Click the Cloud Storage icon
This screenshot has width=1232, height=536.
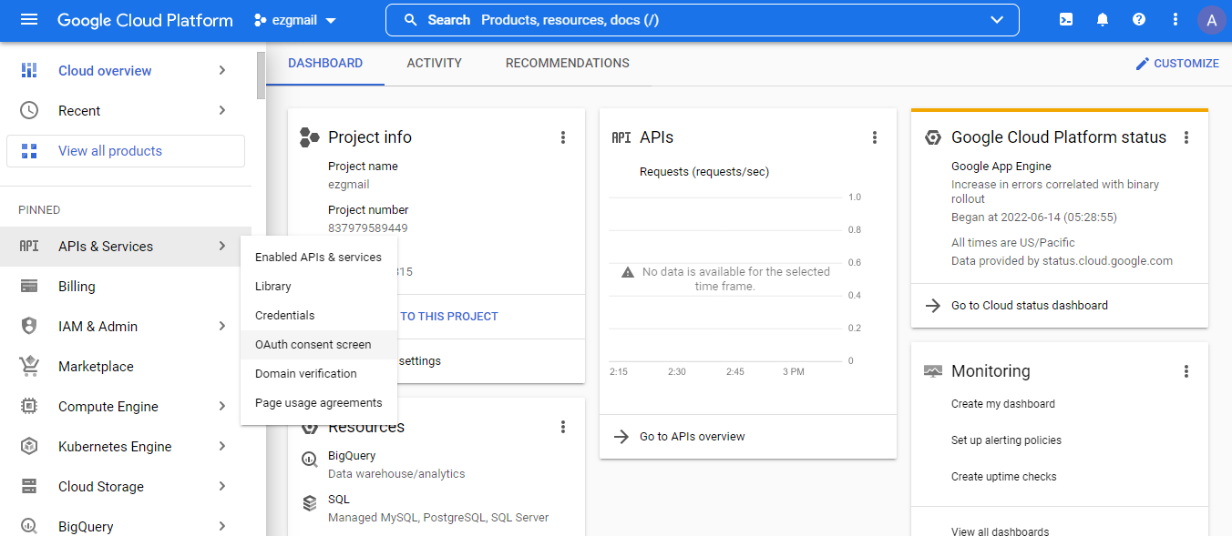tap(29, 487)
